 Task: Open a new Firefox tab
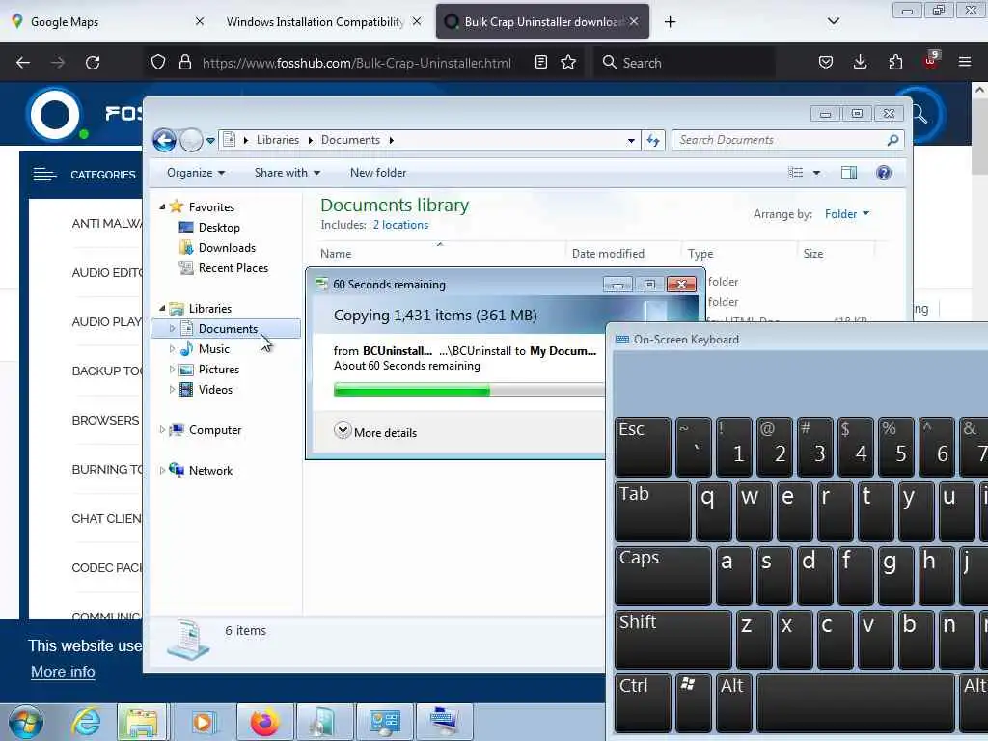click(x=670, y=22)
